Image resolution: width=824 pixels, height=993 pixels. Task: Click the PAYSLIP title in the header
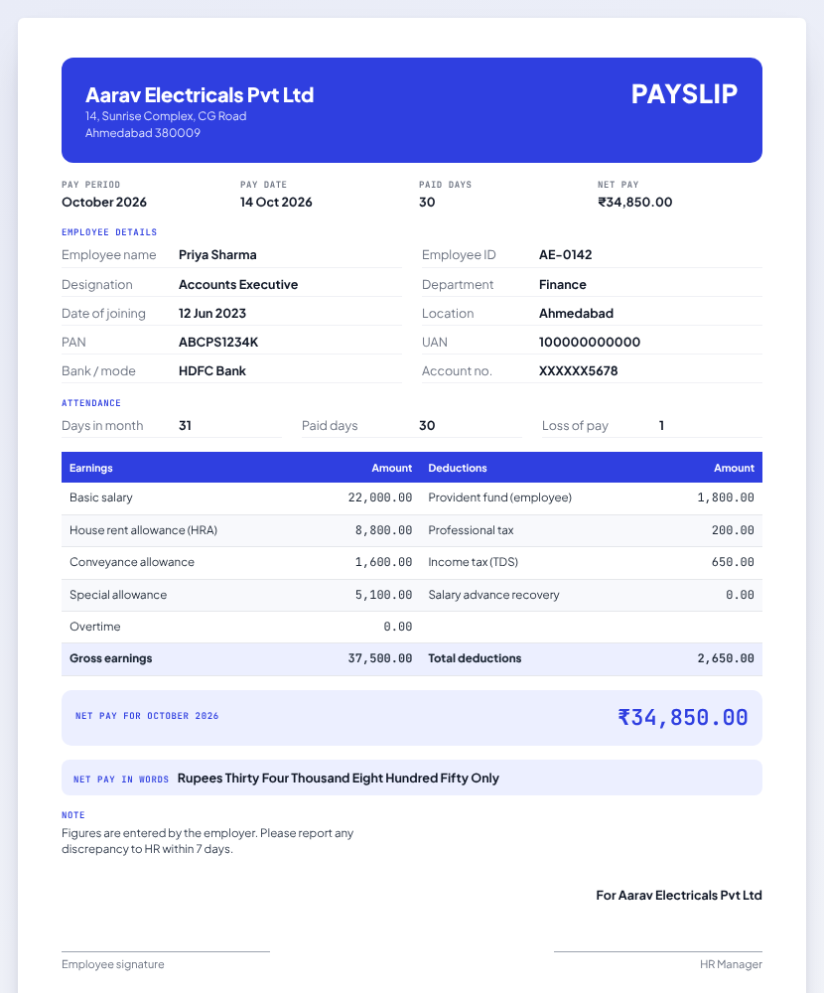684,93
